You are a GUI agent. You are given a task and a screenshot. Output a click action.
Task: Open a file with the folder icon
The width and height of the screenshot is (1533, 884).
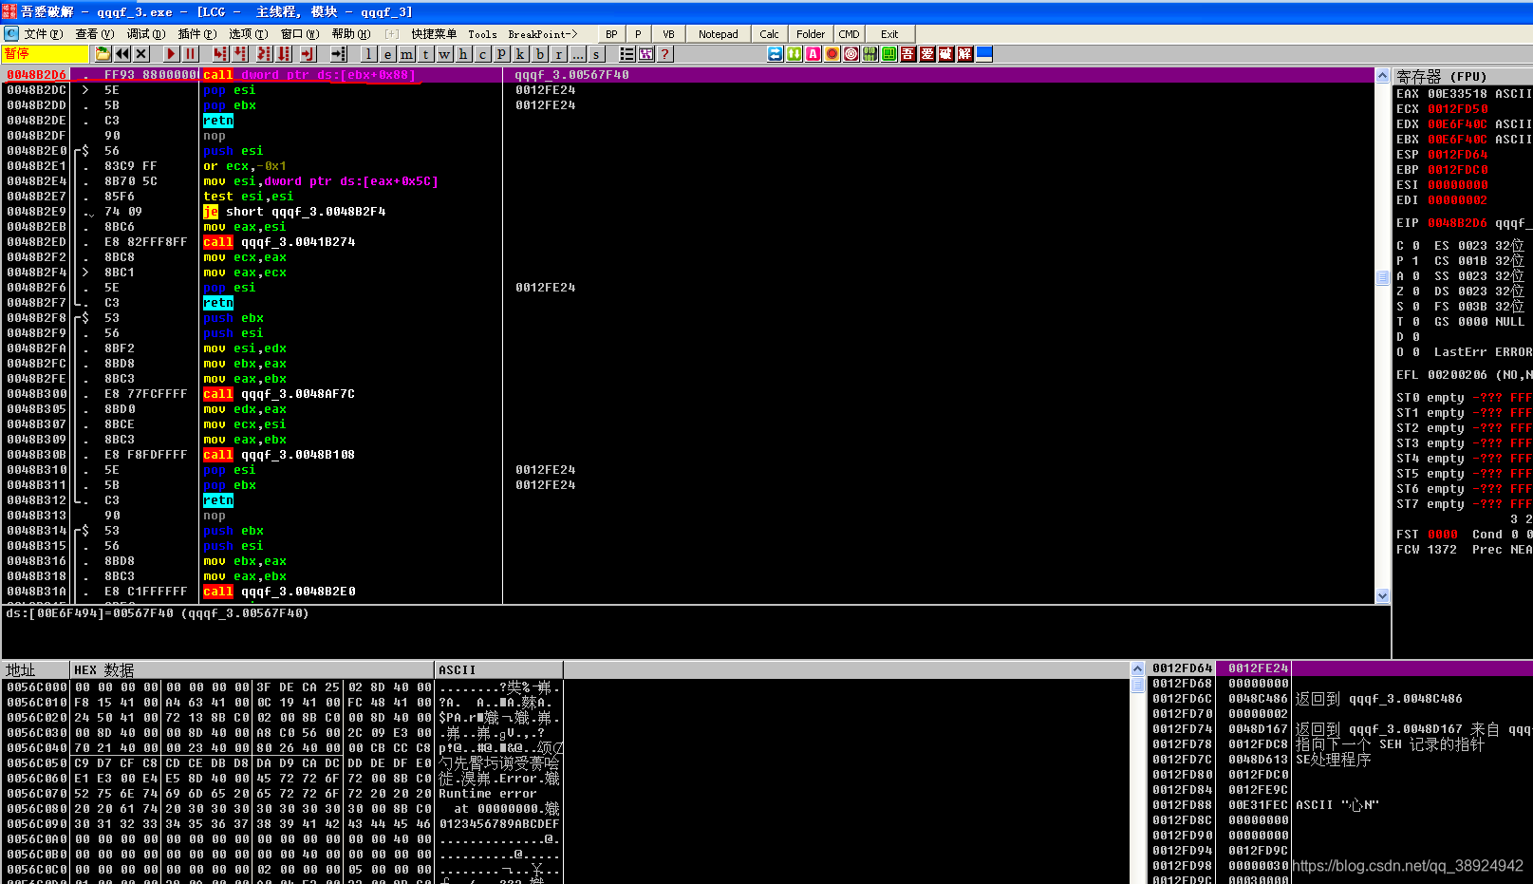tap(103, 54)
